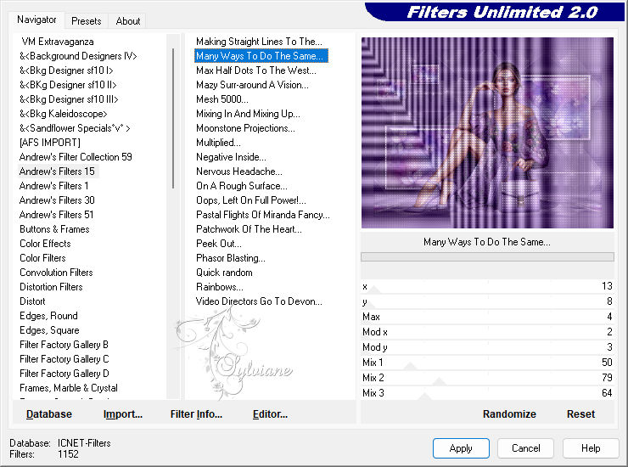Viewport: 628px width, 467px height.
Task: Click the Randomize button
Action: [x=509, y=414]
